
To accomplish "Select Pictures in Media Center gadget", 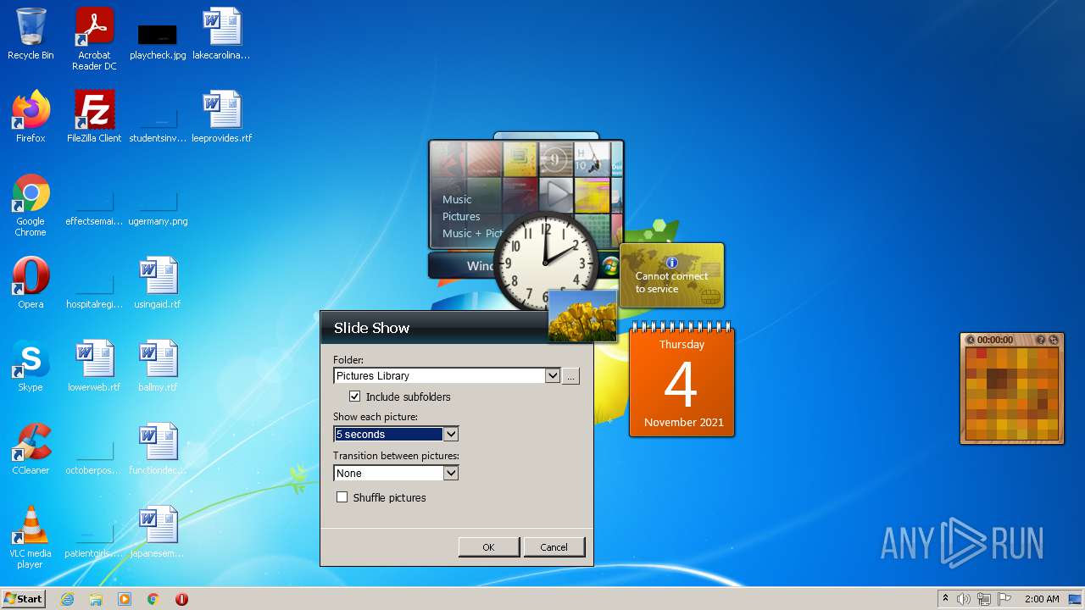I will click(x=461, y=216).
